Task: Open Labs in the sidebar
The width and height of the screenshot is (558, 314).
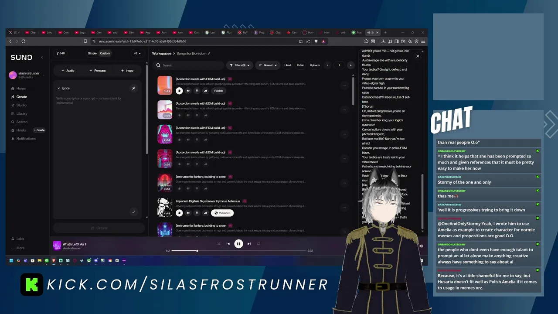Action: pyautogui.click(x=17, y=239)
